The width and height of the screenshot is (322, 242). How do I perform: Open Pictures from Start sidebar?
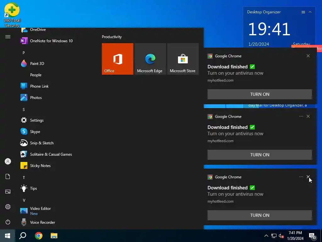(8, 192)
